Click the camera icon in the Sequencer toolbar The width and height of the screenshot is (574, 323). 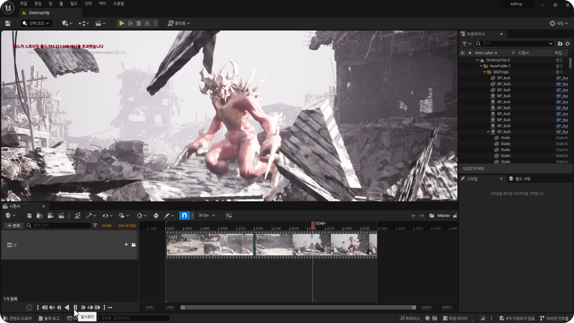50,216
